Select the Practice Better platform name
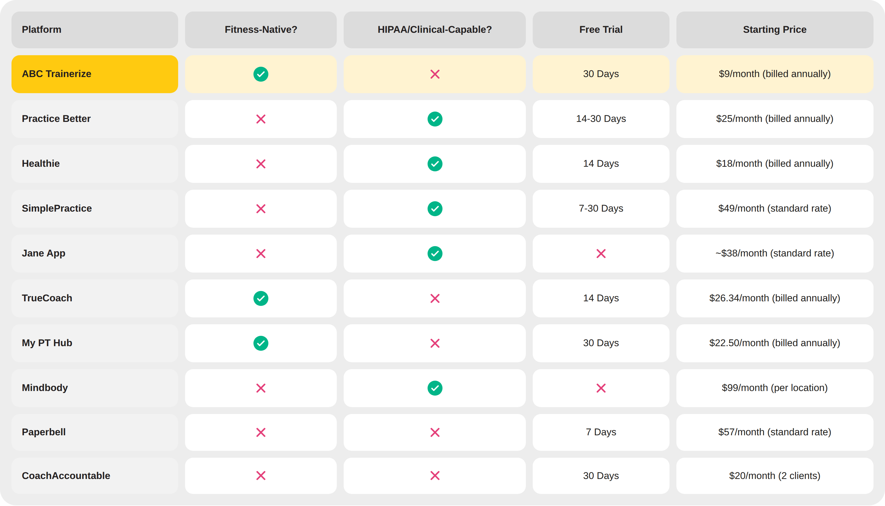885x506 pixels. [x=56, y=119]
